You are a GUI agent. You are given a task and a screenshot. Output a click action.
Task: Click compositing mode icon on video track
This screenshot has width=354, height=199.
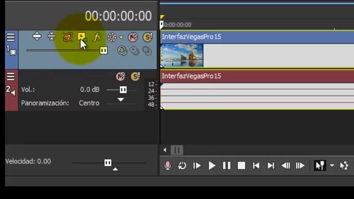click(122, 51)
